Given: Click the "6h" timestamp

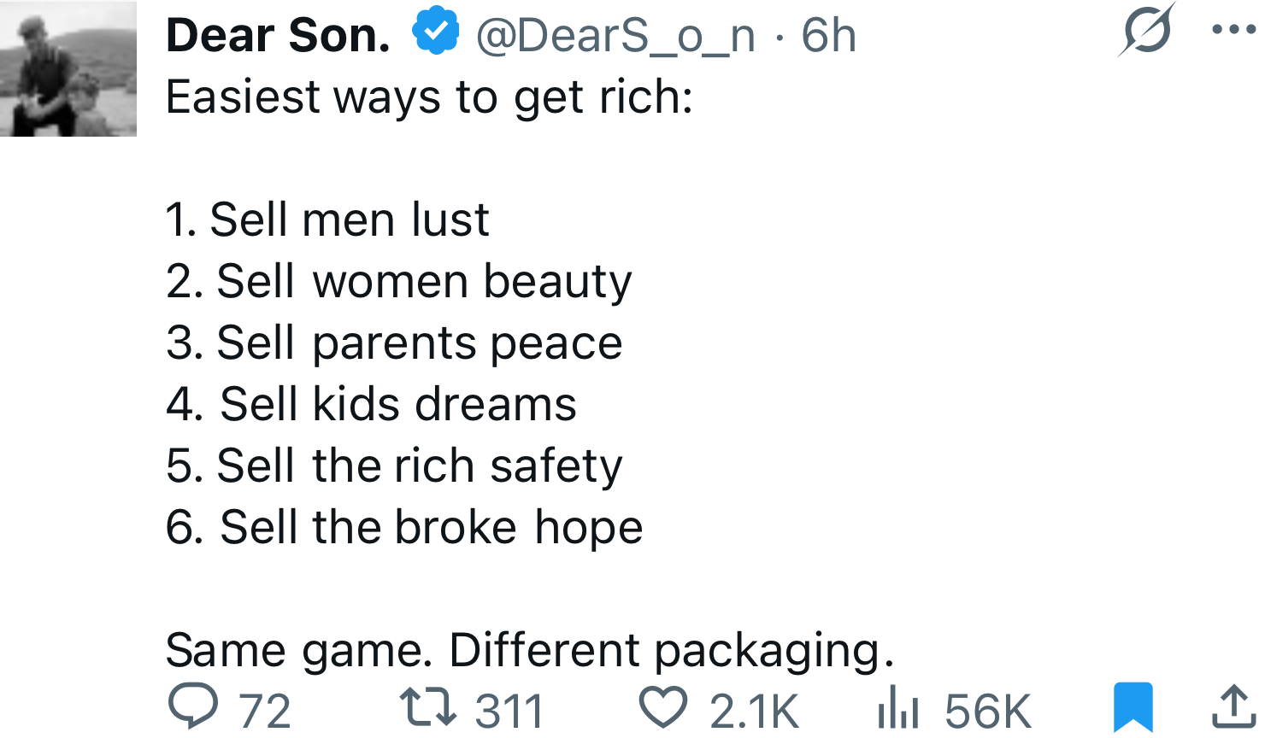Looking at the screenshot, I should 828,36.
